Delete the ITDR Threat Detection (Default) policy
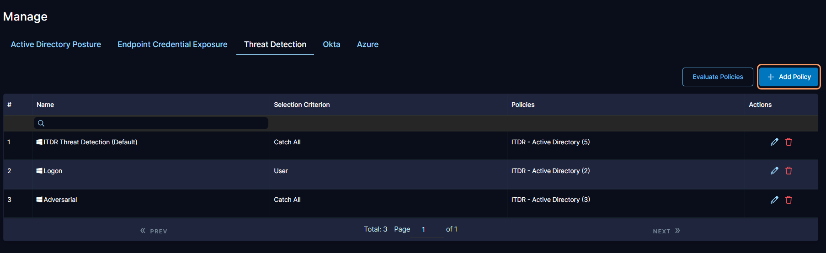 click(789, 142)
